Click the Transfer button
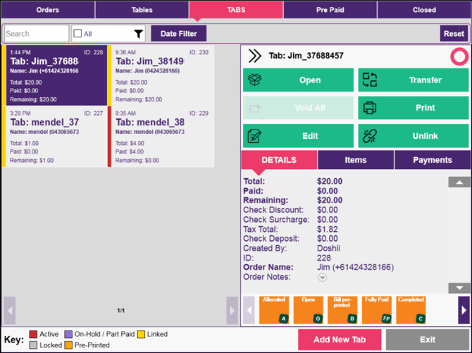 (x=414, y=80)
